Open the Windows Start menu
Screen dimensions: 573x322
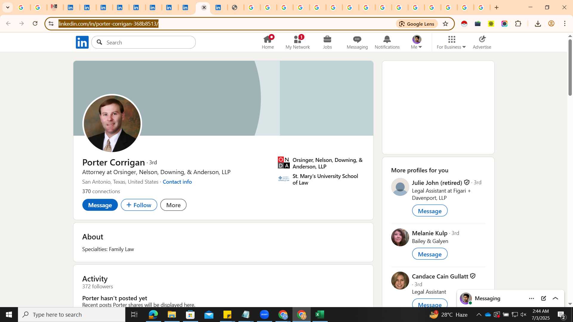[x=9, y=315]
